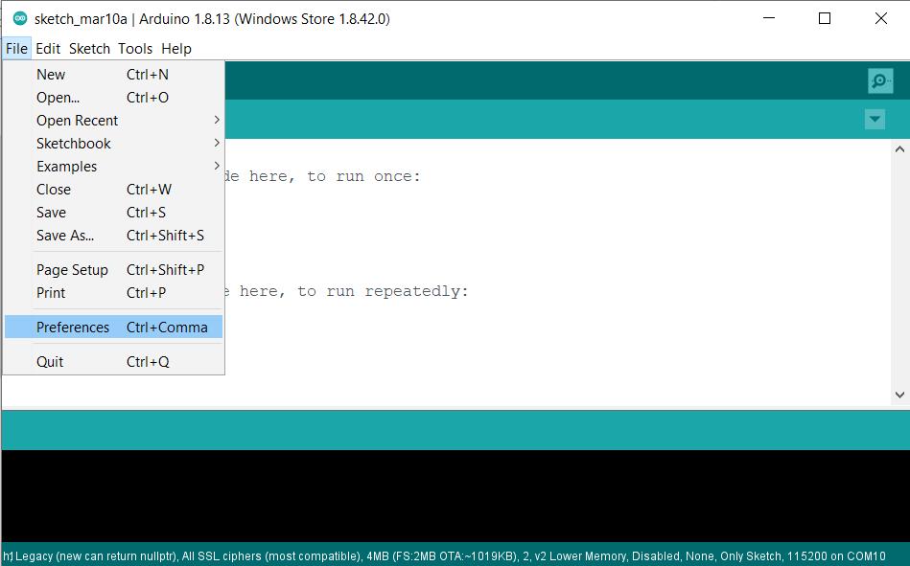Choose Save in the File menu
Image resolution: width=910 pixels, height=566 pixels.
113,213
